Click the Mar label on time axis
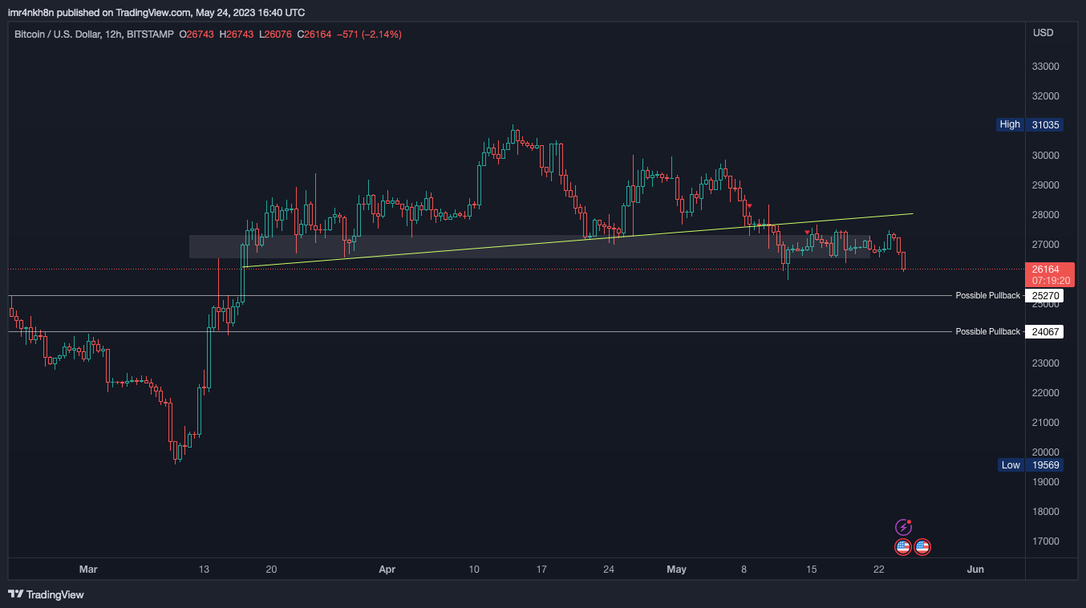 pyautogui.click(x=88, y=569)
